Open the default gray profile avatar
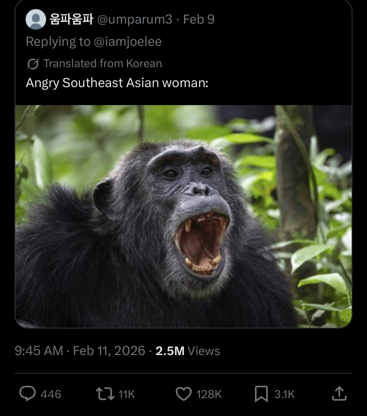The image size is (367, 416). pos(36,19)
